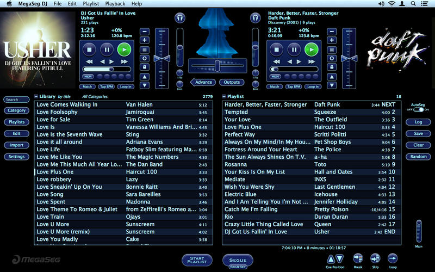The image size is (435, 272).
Task: Click the Loop icon at bottom right
Action: point(393,258)
